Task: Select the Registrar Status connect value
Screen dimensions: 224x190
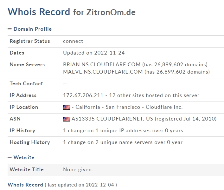Action: click(73, 41)
